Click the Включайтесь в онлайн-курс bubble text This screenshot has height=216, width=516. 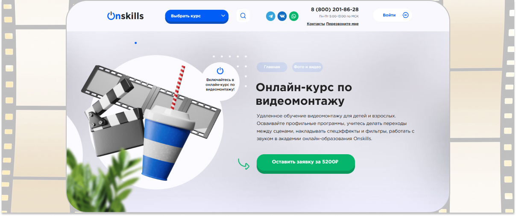(x=220, y=84)
